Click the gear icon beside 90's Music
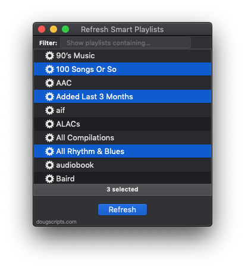Viewport: 245px width, 270px height. [49, 56]
